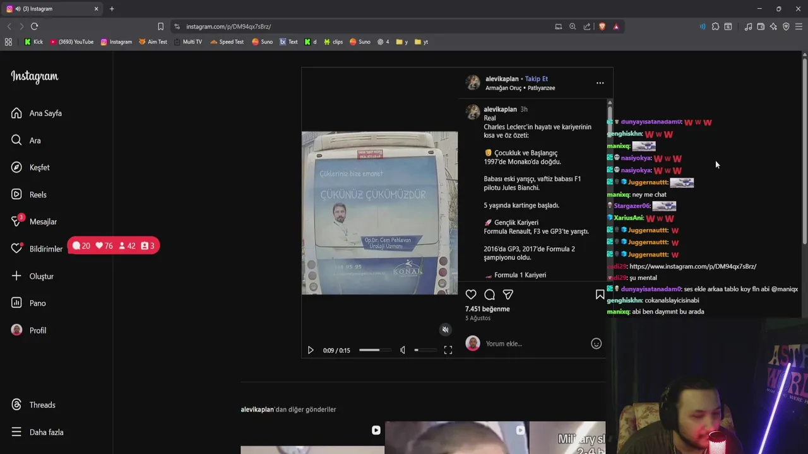Open first related video thumbnail
The image size is (808, 454).
point(312,438)
